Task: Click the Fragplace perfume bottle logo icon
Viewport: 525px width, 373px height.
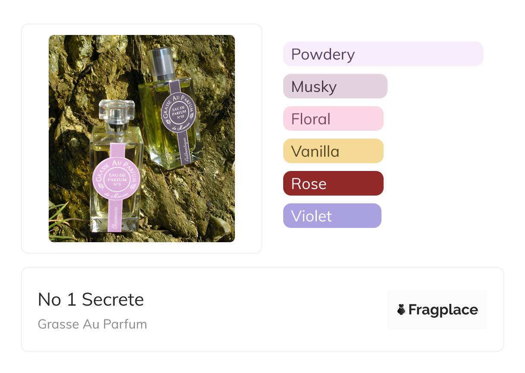Action: click(401, 310)
